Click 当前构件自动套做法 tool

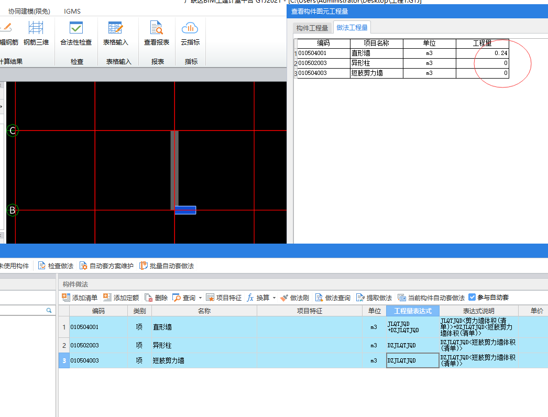tap(431, 298)
